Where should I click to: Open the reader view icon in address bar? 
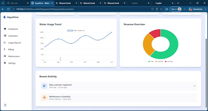click(x=157, y=9)
